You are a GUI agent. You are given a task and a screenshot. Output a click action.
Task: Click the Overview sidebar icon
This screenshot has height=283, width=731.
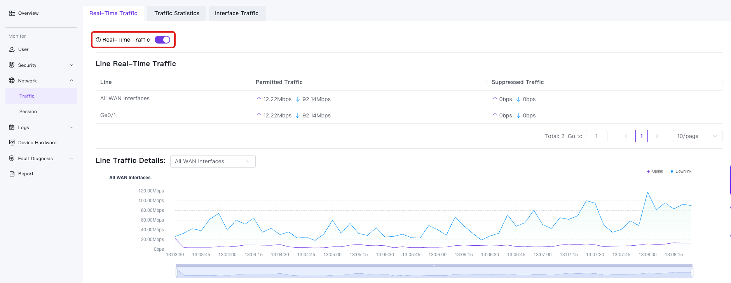[12, 13]
